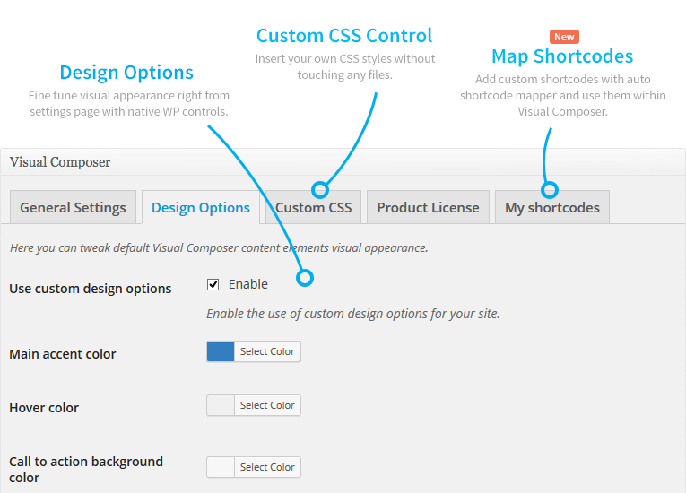
Task: Click the Main accent color blue swatch
Action: [x=221, y=351]
